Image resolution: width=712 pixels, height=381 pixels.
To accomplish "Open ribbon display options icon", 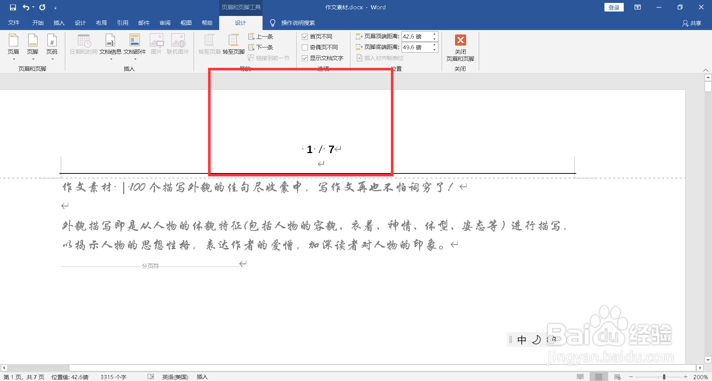I will click(x=637, y=7).
